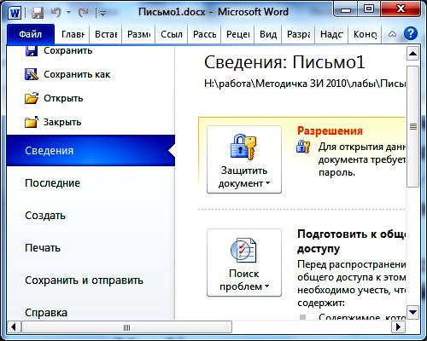Click the Подготовить к общему доступу heading
This screenshot has width=427, height=341.
point(351,241)
